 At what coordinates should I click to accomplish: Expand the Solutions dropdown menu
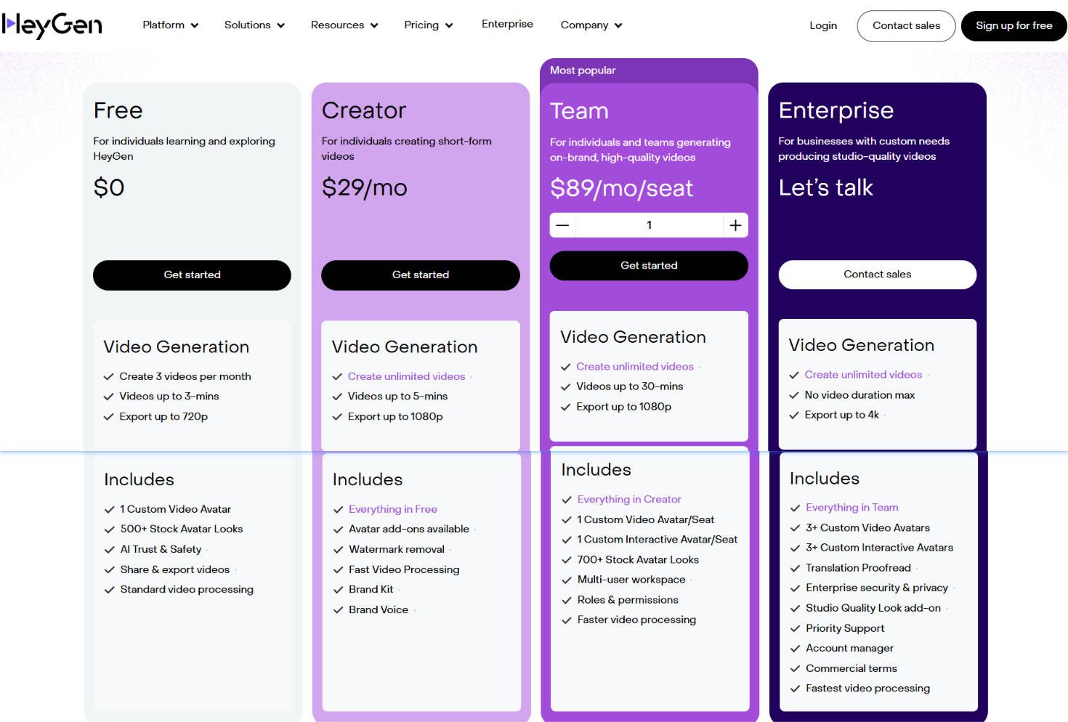tap(254, 25)
